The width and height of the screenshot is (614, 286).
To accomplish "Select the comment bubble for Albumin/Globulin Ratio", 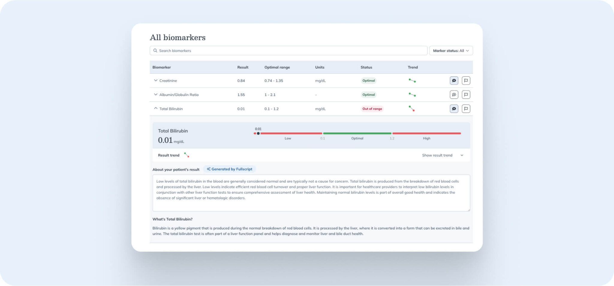I will point(454,94).
